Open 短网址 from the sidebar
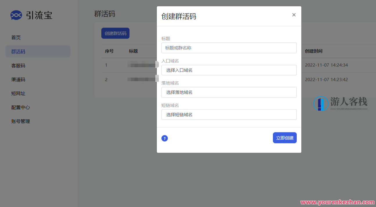 pos(18,93)
